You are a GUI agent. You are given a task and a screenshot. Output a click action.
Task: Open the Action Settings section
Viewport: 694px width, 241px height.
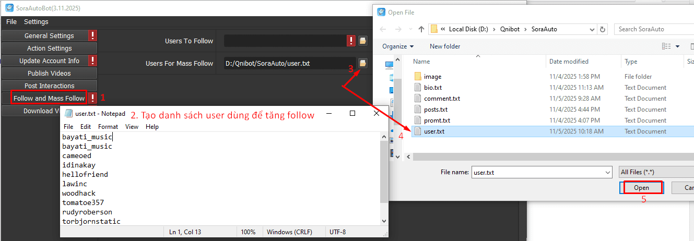pos(49,48)
